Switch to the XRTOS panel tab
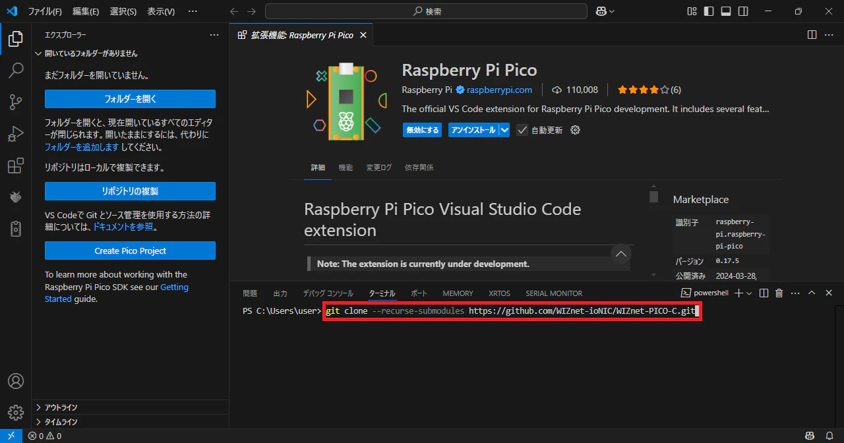844x443 pixels. (x=499, y=293)
